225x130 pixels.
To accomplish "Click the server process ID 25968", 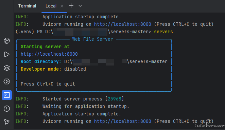I will [115, 99].
